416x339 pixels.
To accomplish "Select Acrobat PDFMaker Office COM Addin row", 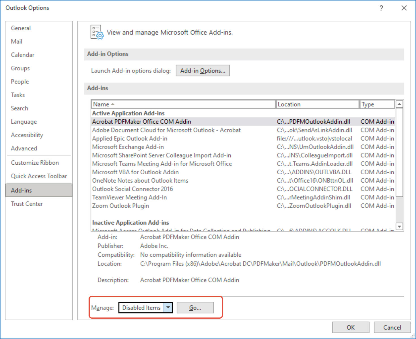I will [x=243, y=122].
